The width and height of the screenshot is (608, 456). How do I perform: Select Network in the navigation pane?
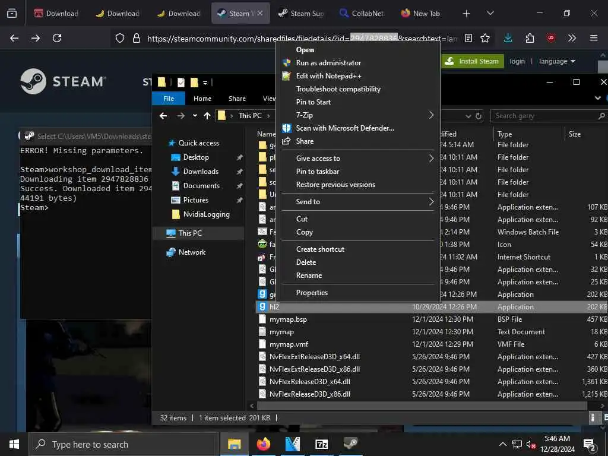pos(192,252)
